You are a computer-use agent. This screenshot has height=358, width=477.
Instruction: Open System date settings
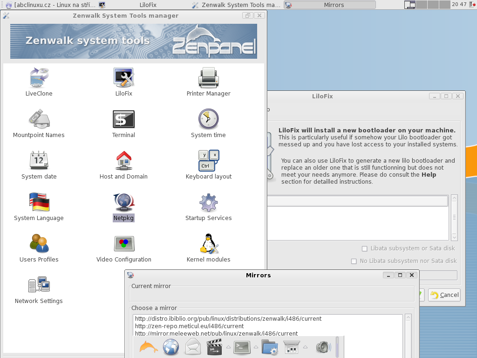[39, 165]
